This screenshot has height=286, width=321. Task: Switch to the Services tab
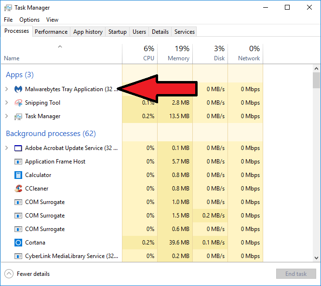tap(184, 32)
